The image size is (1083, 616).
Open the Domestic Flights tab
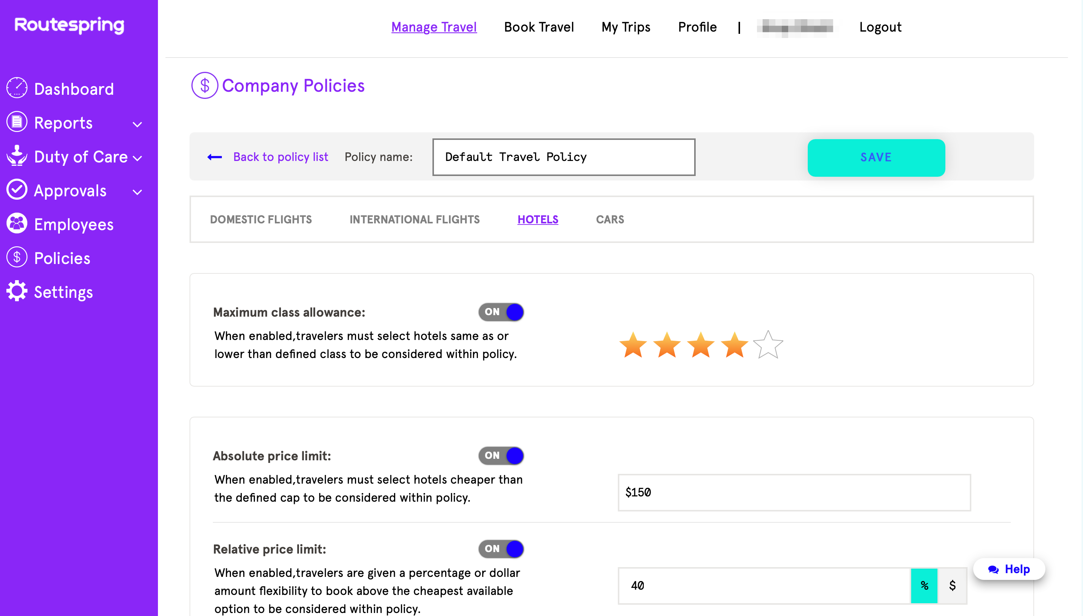261,219
